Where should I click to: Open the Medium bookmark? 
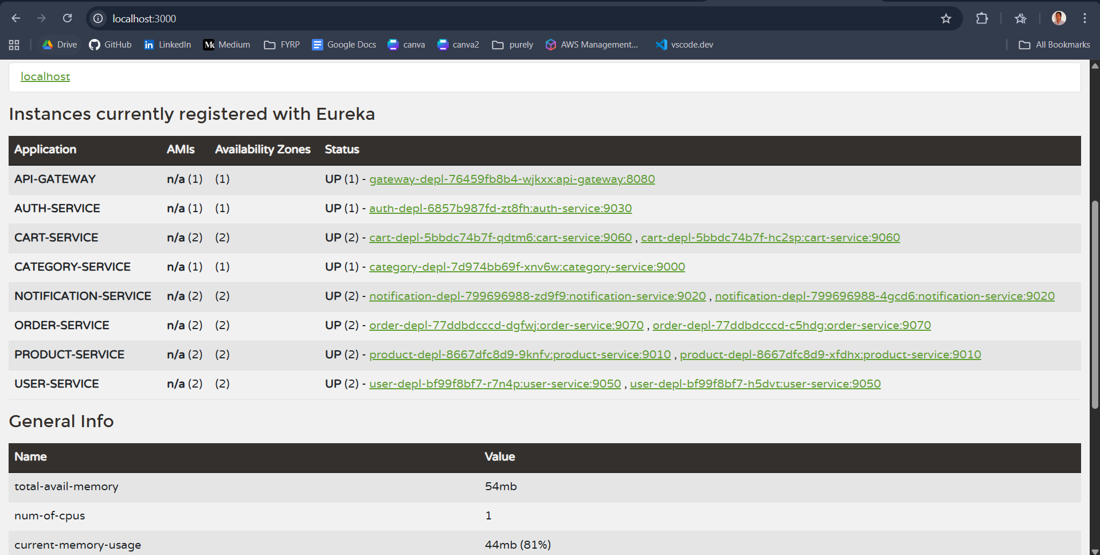click(x=227, y=45)
